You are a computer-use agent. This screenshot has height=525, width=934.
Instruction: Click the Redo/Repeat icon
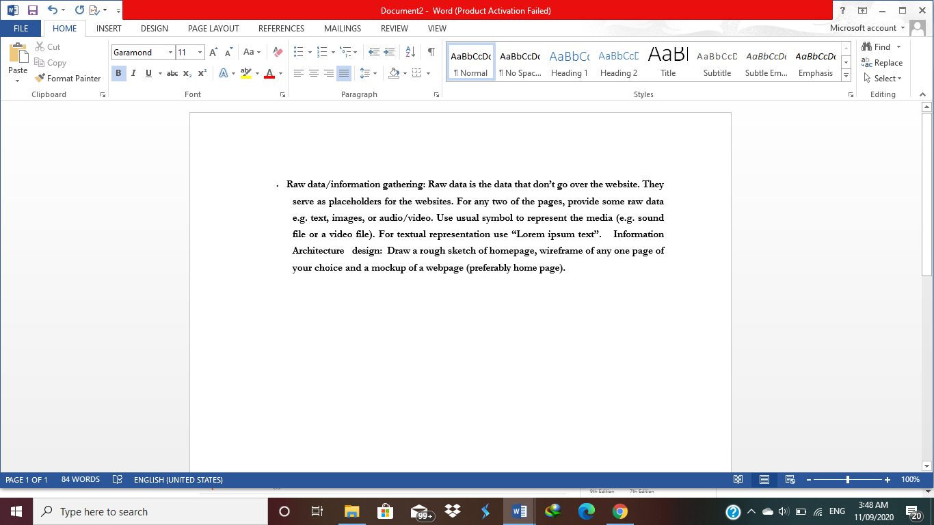pyautogui.click(x=79, y=10)
